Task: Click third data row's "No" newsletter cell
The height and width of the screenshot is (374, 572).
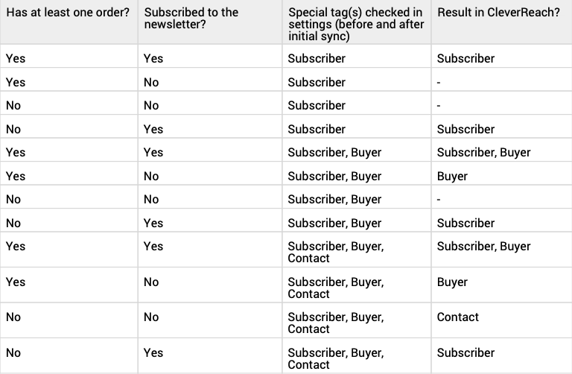Action: tap(151, 106)
